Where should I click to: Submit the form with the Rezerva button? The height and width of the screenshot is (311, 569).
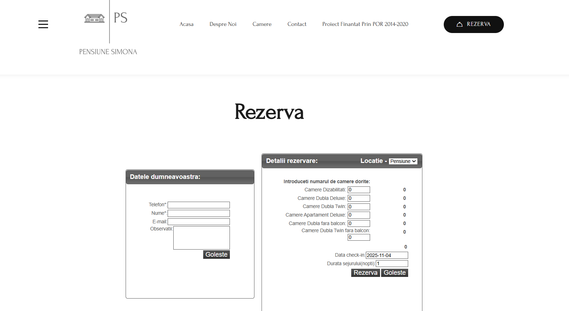[x=365, y=273]
